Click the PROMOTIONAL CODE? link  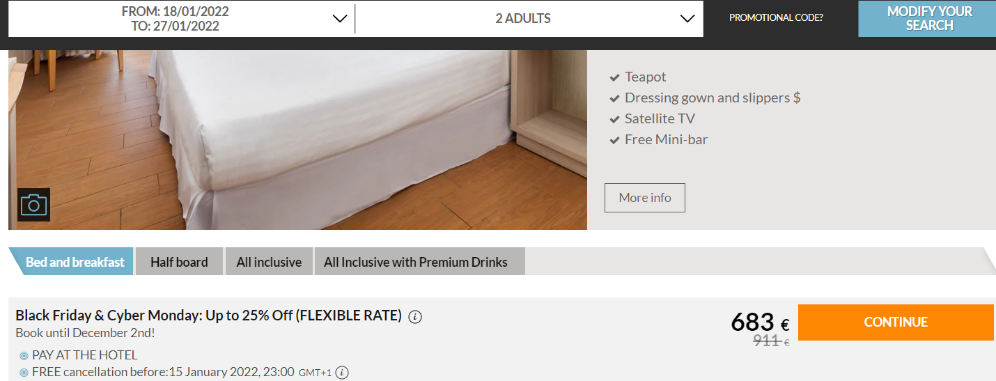pyautogui.click(x=776, y=17)
